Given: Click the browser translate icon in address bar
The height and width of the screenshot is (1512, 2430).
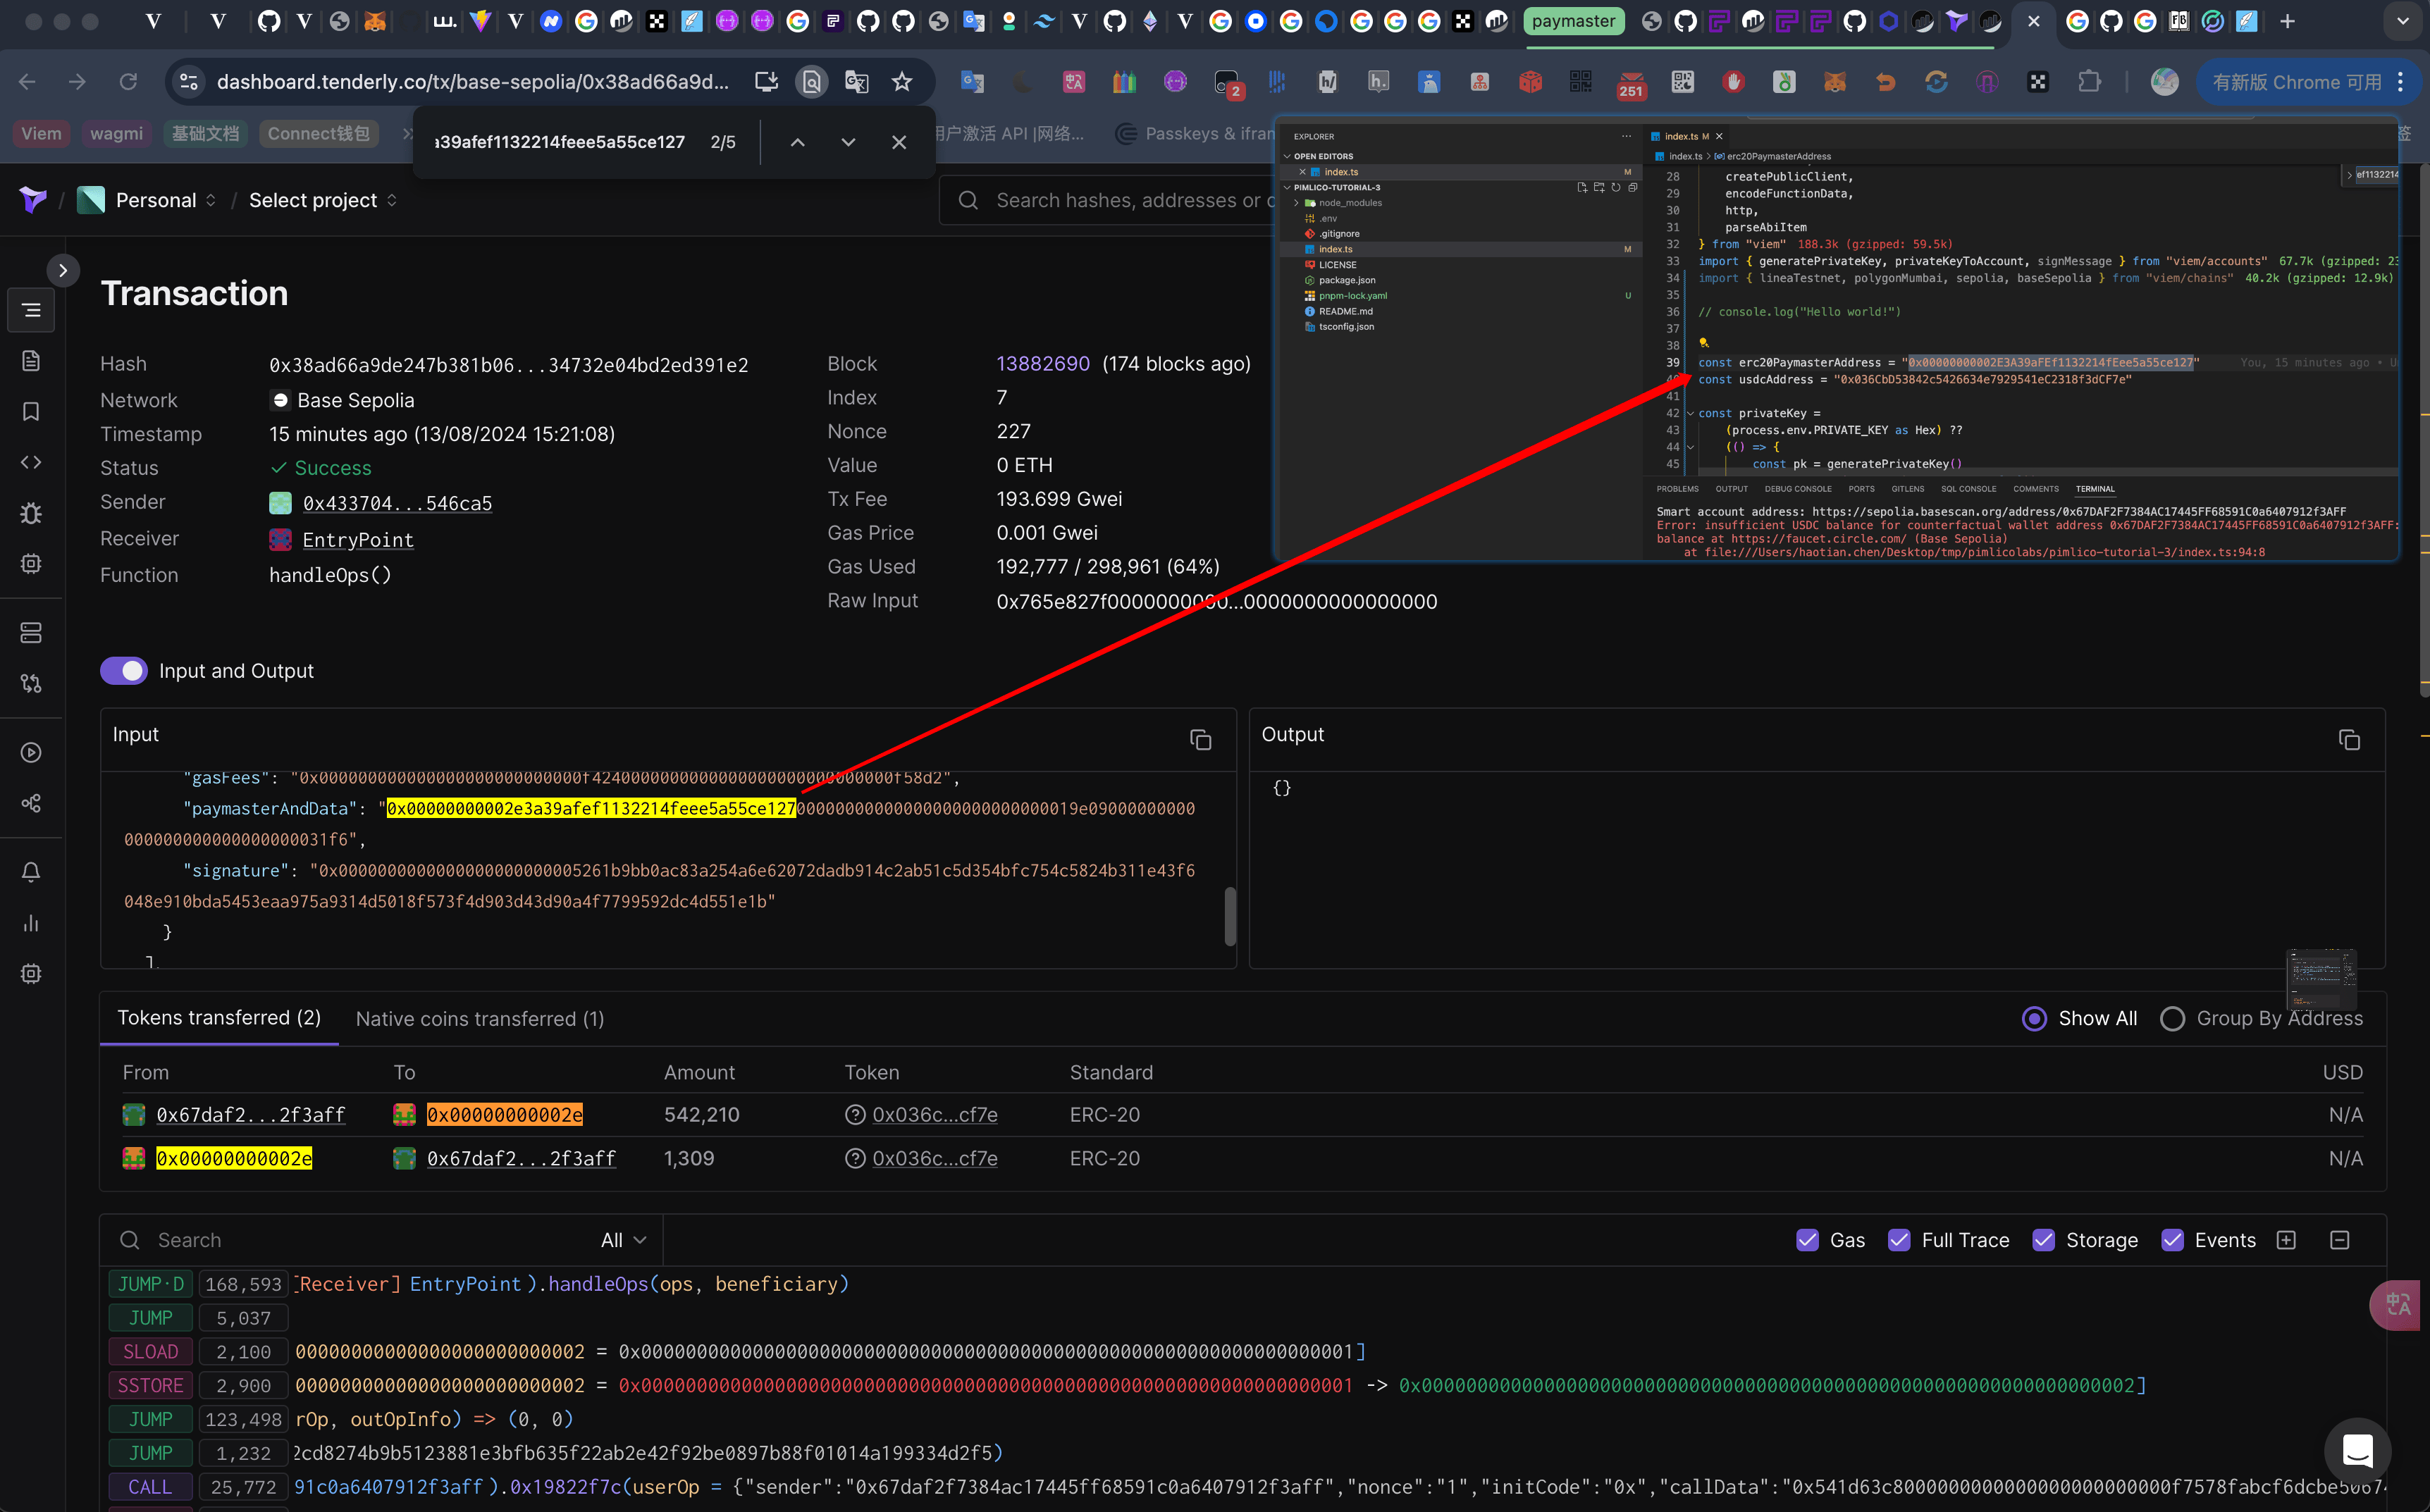Looking at the screenshot, I should (x=856, y=82).
